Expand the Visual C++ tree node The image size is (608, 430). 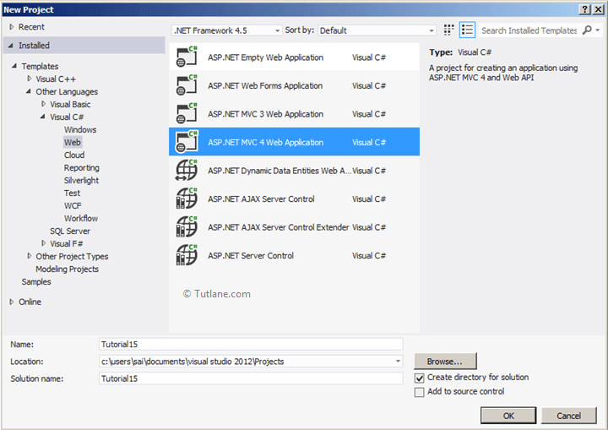29,79
